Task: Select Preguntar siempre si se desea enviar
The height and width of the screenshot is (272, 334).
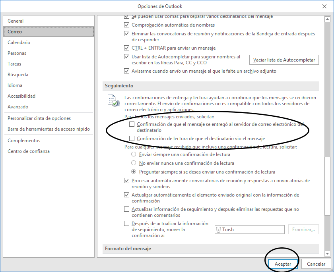Action: tap(134, 172)
